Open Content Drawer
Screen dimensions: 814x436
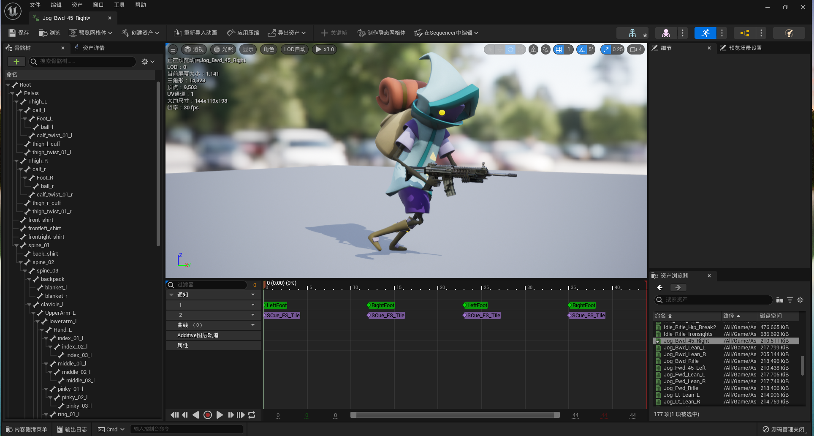27,429
